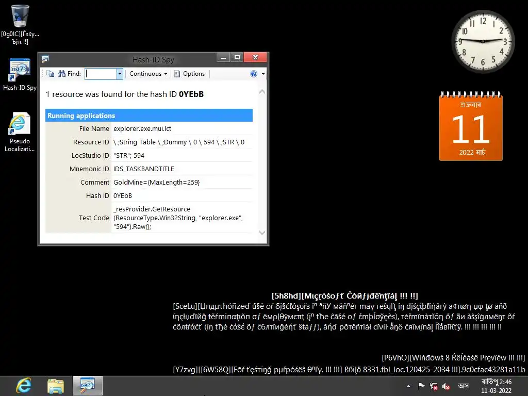This screenshot has height=396, width=528.
Task: Open Internet Explorer from the taskbar
Action: (x=24, y=386)
